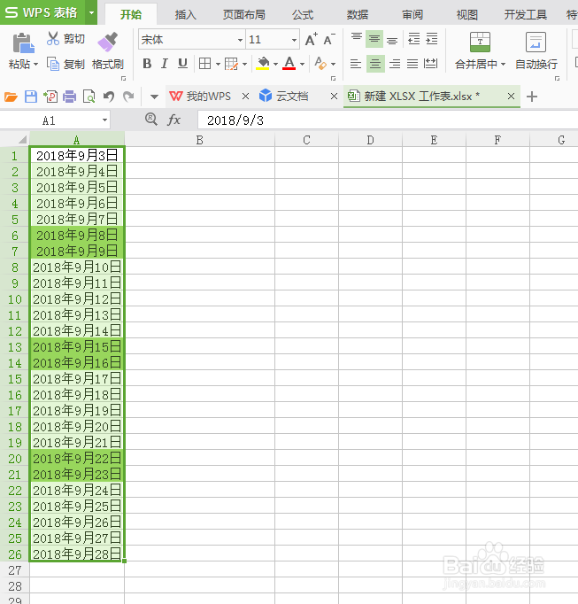Select the Format Painter brush
The image size is (578, 604).
[107, 42]
